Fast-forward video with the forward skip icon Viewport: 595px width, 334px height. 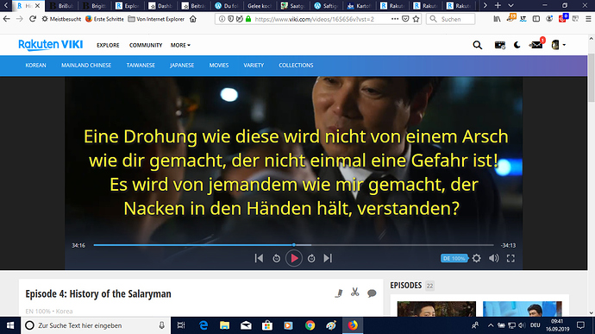311,258
